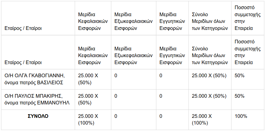Click the bold ΣΥΝΟΛΟ total row label

point(38,116)
